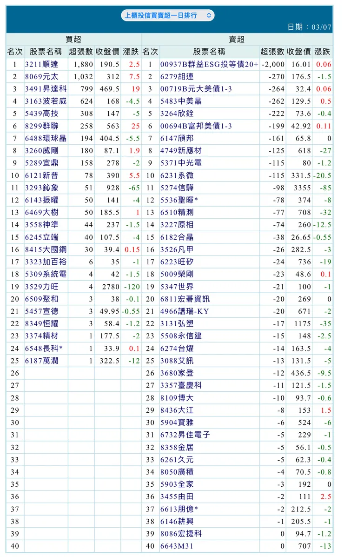This screenshot has height=557, width=344.
Task: Open stock link 3357臺慶科
Action: click(x=181, y=385)
